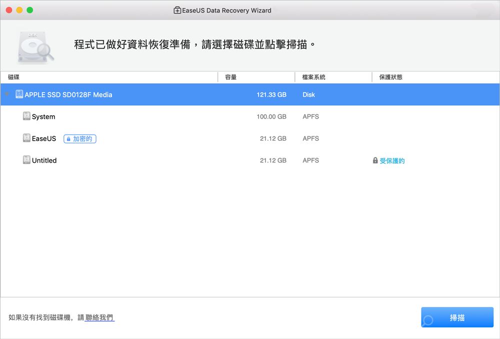Click the lock icon inside the 加密的 badge
500x339 pixels.
click(68, 138)
